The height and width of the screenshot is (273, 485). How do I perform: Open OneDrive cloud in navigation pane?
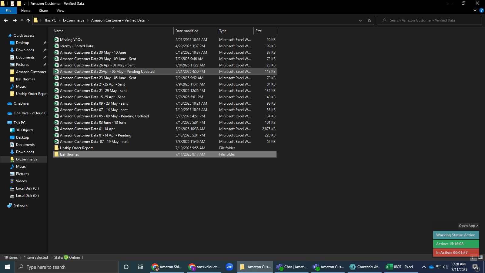(x=10, y=103)
